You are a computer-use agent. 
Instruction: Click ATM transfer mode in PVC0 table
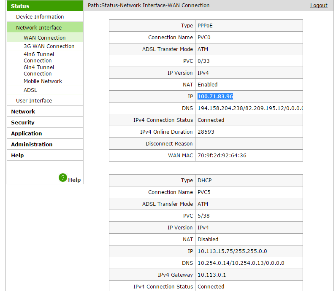pyautogui.click(x=203, y=49)
